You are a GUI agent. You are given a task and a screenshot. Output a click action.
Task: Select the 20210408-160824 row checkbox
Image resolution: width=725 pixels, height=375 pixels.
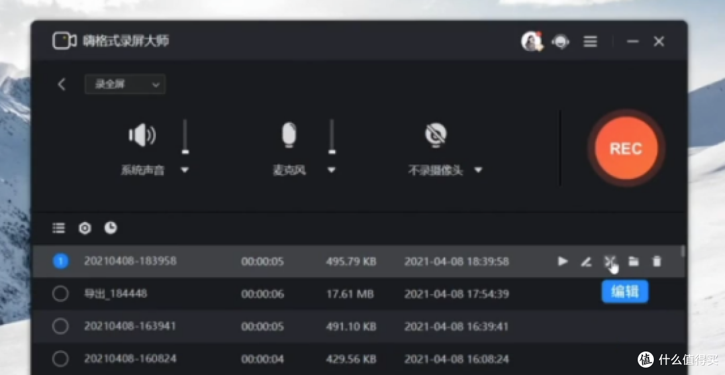point(60,359)
